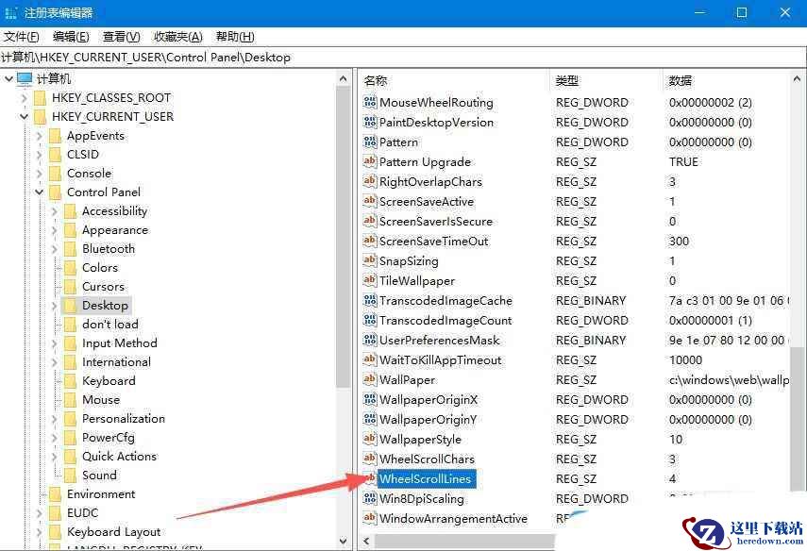Click the PaintDesktopVersion value icon

pyautogui.click(x=370, y=122)
